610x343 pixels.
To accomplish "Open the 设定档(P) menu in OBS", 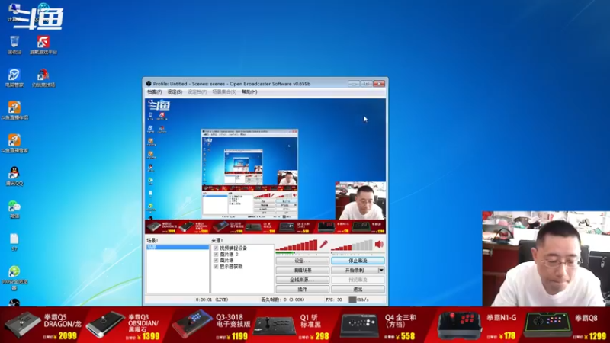I will point(197,91).
